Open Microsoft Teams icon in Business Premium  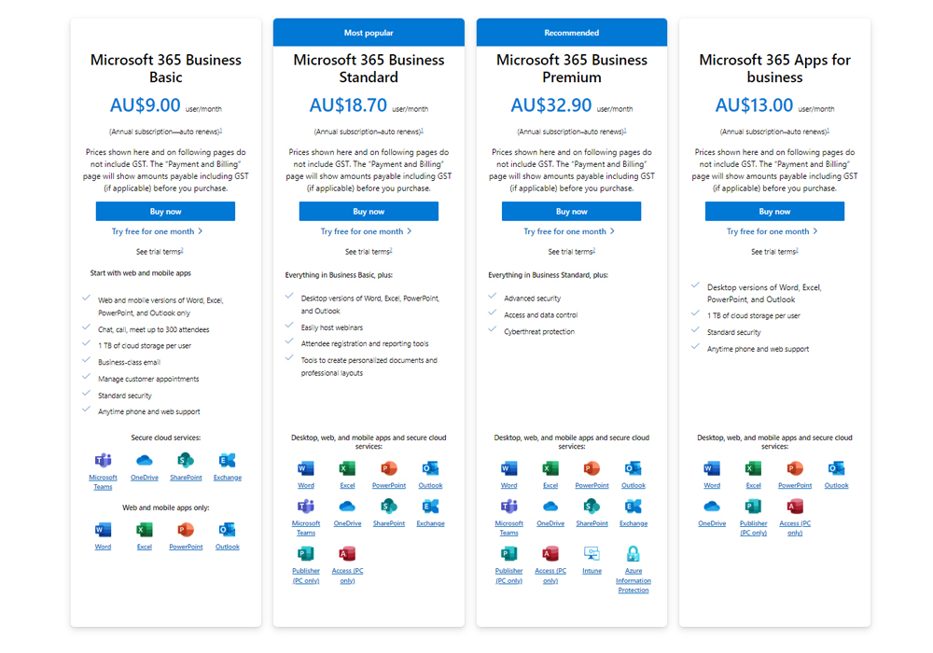pos(508,507)
